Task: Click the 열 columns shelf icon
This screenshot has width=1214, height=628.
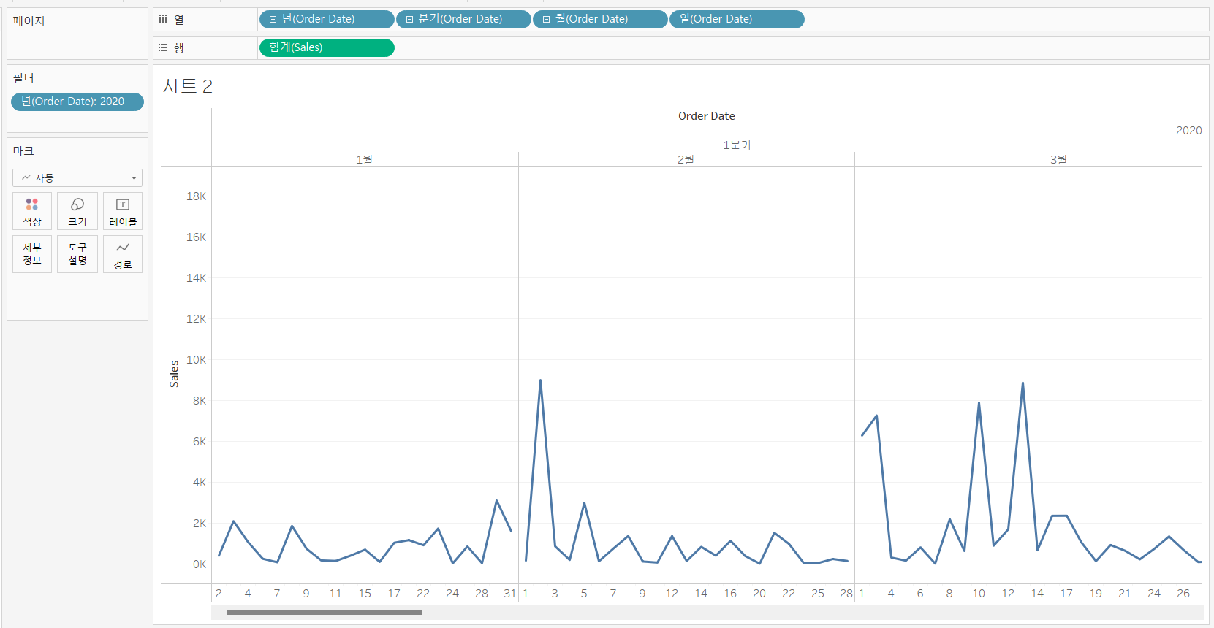Action: pyautogui.click(x=163, y=20)
